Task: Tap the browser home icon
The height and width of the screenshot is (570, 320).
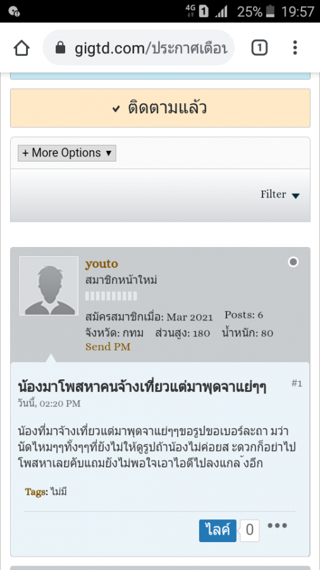Action: (x=22, y=48)
